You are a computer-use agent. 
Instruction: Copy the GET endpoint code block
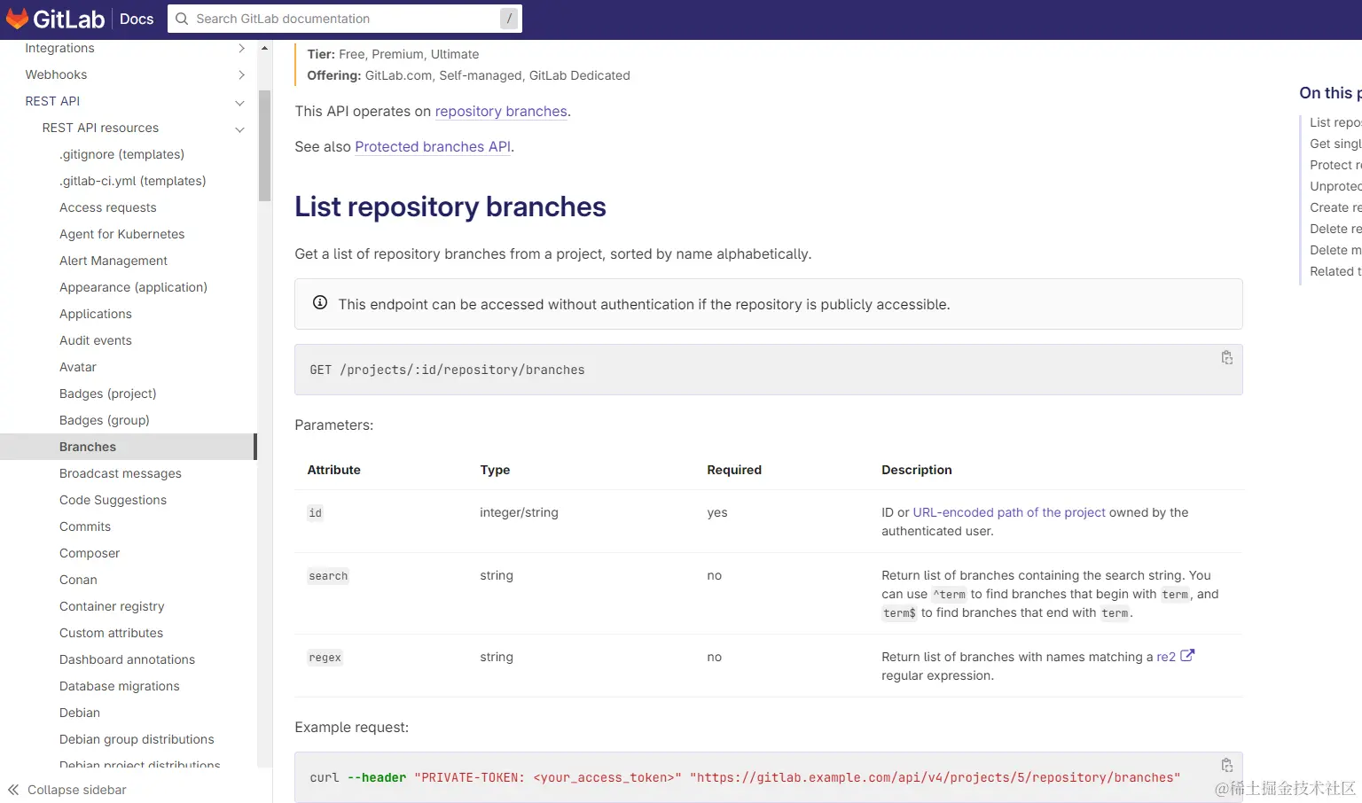[1227, 357]
